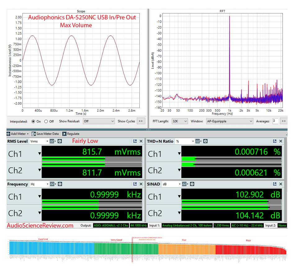Open SINAD meter settings gear
The height and width of the screenshot is (280, 294).
(x=193, y=184)
